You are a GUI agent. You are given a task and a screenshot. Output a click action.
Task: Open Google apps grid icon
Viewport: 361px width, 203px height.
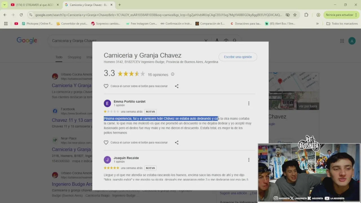pos(342,41)
